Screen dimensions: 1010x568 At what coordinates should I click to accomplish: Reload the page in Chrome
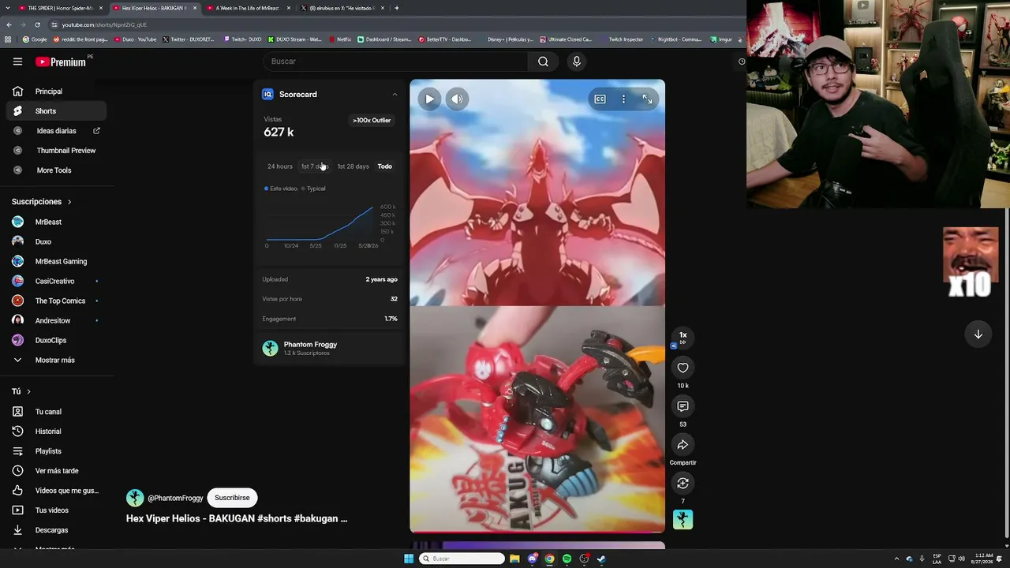coord(37,24)
